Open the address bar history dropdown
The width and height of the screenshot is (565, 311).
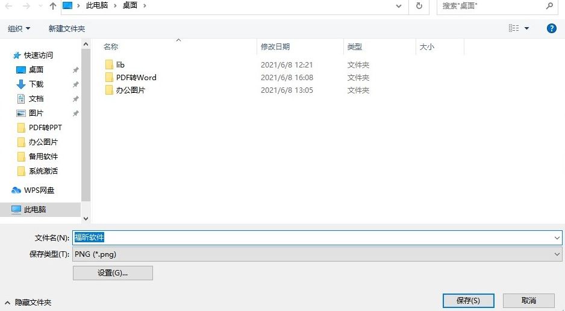click(399, 6)
